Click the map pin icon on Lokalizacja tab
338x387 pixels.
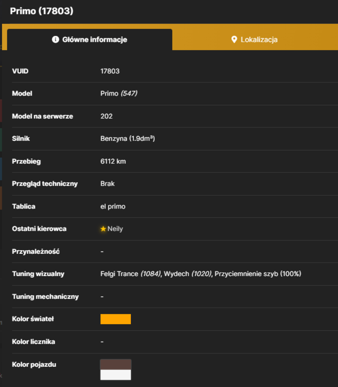pyautogui.click(x=234, y=40)
